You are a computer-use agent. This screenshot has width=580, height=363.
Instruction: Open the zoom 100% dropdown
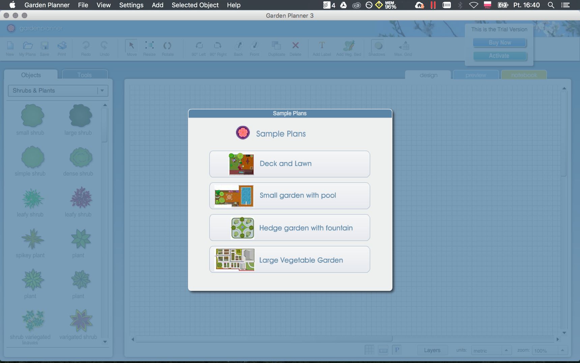549,351
